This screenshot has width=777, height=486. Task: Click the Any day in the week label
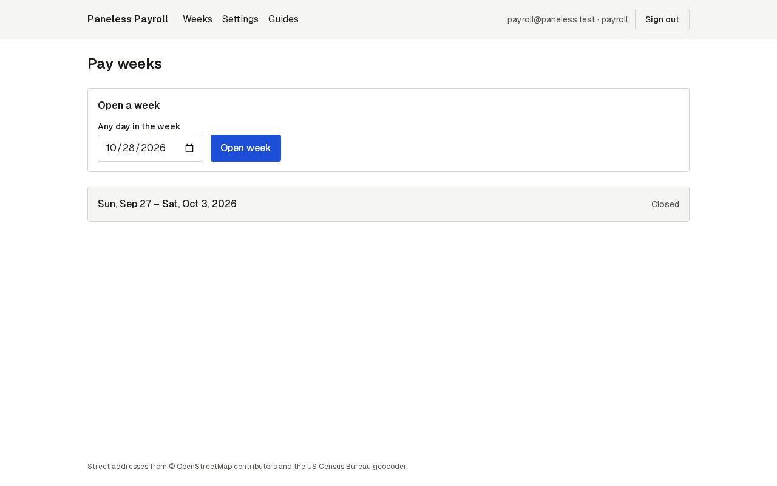click(x=139, y=126)
